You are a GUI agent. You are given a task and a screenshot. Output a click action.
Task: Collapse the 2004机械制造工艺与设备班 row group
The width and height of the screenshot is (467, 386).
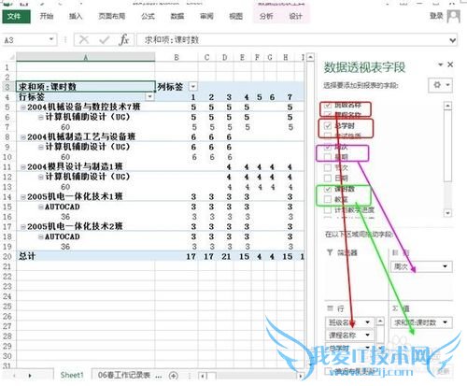click(x=22, y=137)
